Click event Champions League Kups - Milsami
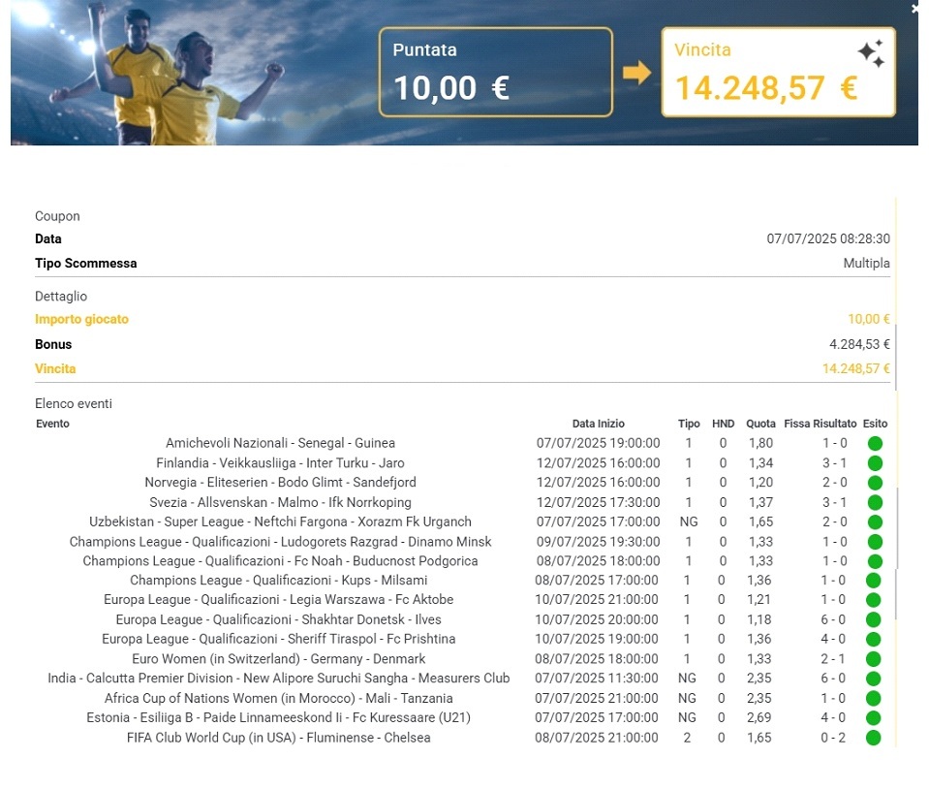The height and width of the screenshot is (790, 929). [278, 581]
